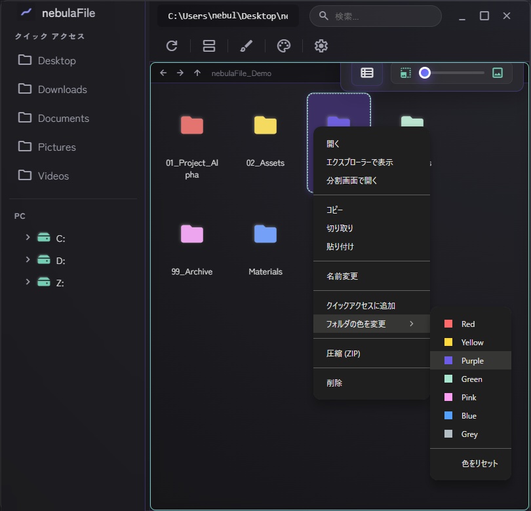The image size is (531, 511).
Task: Click the search magnifier icon
Action: point(323,16)
